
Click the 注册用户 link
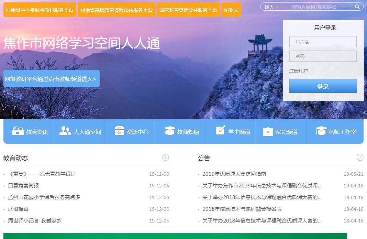(299, 71)
